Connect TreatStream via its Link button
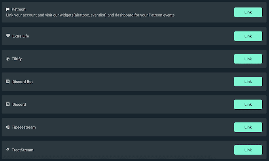Image resolution: width=269 pixels, height=161 pixels. (x=248, y=150)
